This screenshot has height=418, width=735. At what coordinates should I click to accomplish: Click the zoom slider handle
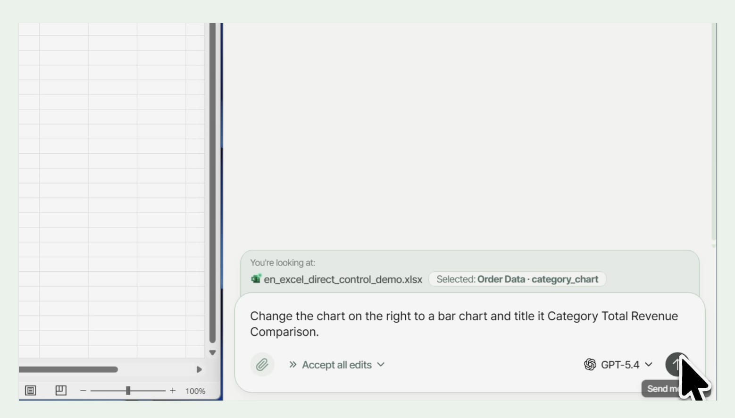128,391
